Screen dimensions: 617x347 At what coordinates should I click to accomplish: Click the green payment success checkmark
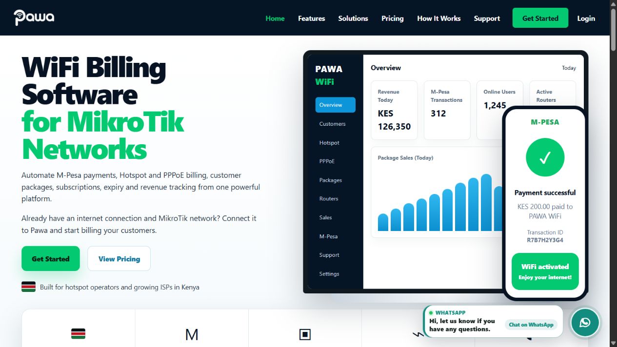pos(545,157)
